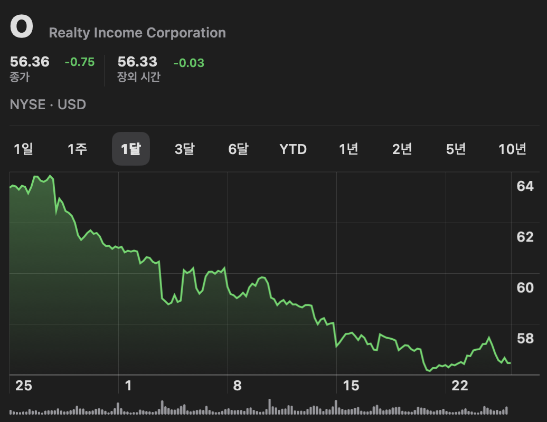Viewport: 547px width, 422px height.
Task: Show the 10년 chart range
Action: (512, 149)
